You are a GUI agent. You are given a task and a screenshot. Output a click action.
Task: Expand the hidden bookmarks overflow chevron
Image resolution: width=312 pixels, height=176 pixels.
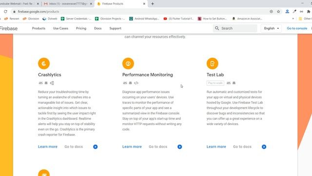[293, 19]
